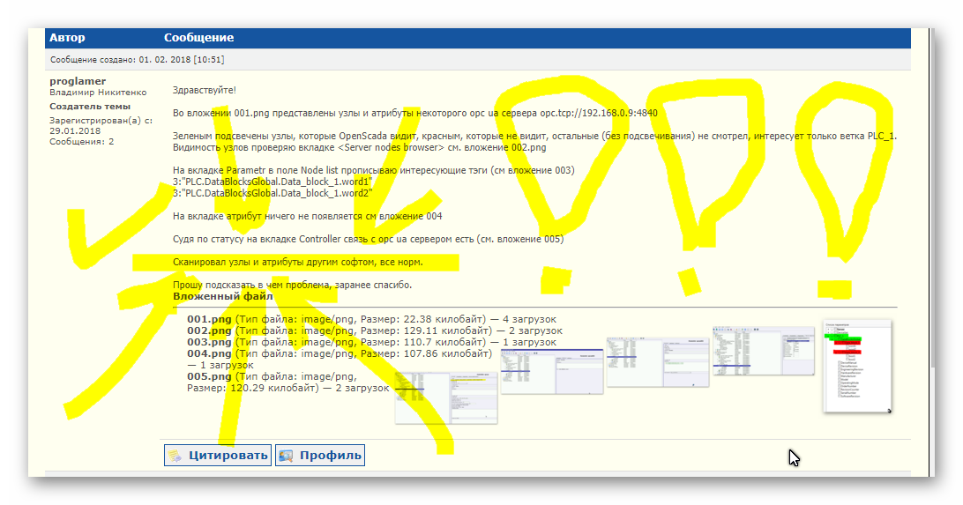Image resolution: width=963 pixels, height=505 pixels.
Task: Click the Автор column header
Action: tap(67, 38)
